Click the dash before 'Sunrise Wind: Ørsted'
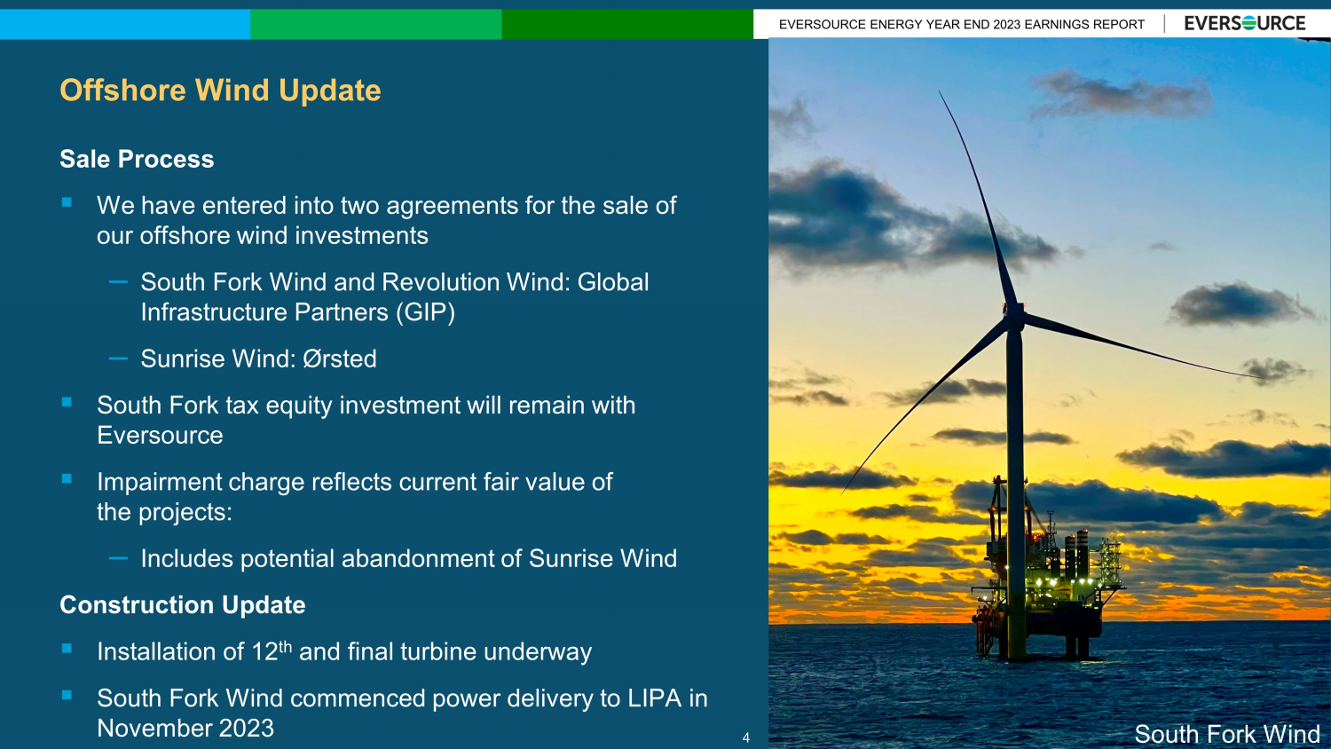This screenshot has width=1331, height=749. click(118, 359)
